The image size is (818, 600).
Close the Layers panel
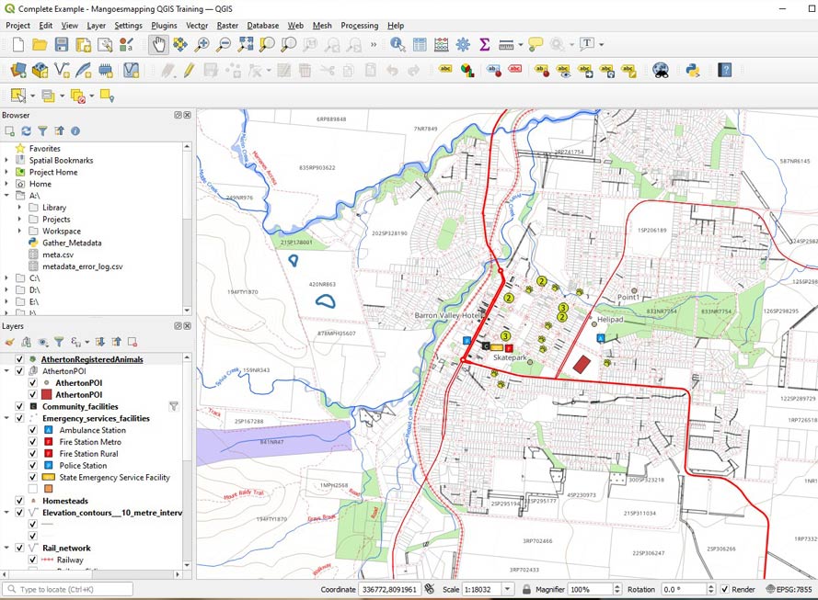(188, 326)
